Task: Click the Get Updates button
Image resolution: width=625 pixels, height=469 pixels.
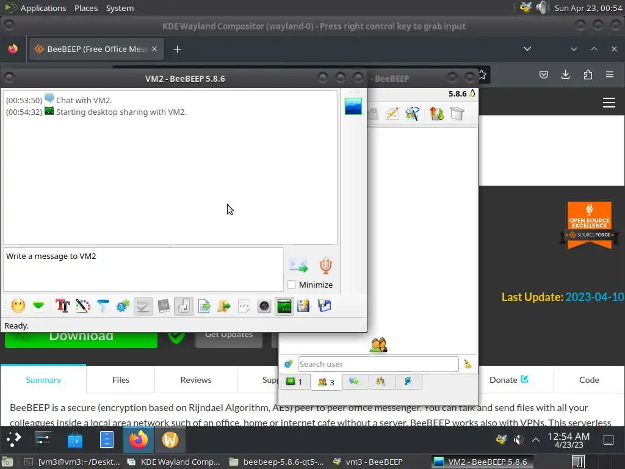Action: 228,340
